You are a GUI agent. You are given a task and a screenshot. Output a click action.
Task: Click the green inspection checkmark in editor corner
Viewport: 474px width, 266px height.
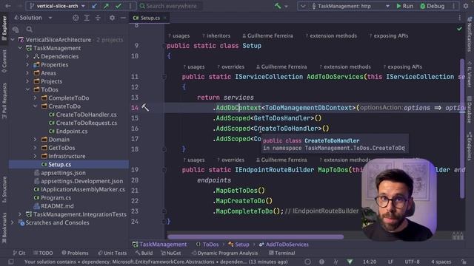[459, 29]
